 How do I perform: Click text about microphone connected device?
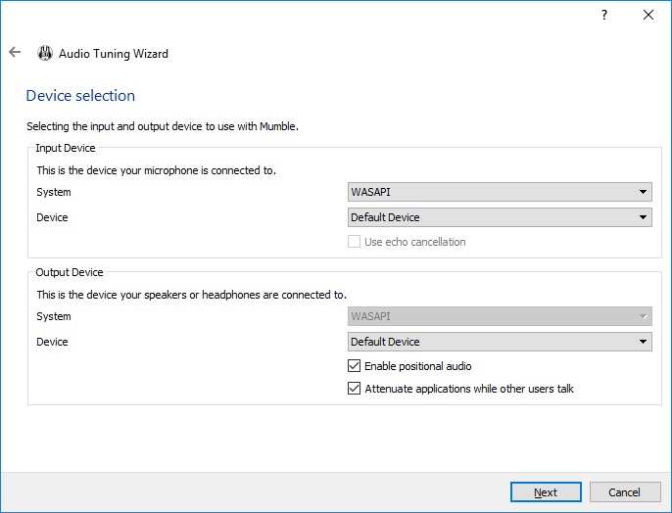tap(157, 170)
